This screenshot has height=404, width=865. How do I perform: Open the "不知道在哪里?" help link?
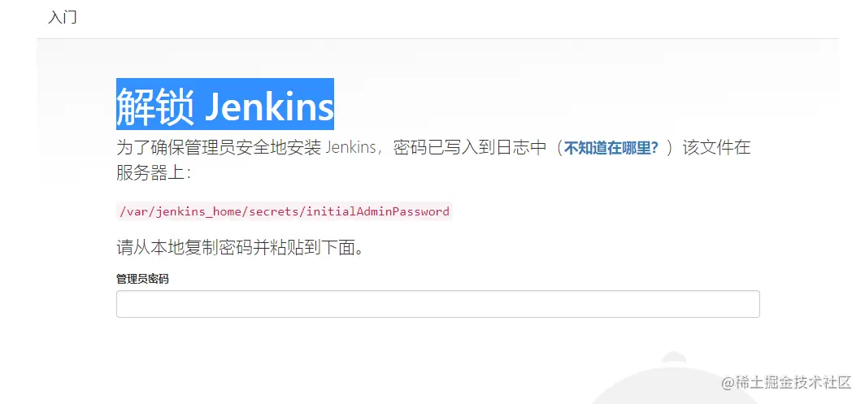pos(611,149)
